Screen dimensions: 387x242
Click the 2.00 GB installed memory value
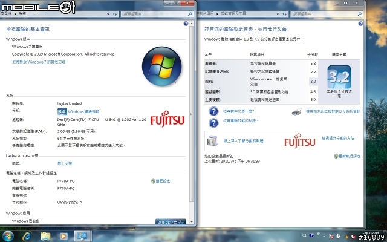76,132
